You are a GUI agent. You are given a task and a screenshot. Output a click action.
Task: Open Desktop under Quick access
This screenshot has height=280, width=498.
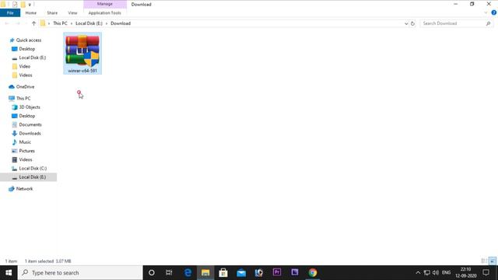pyautogui.click(x=27, y=49)
